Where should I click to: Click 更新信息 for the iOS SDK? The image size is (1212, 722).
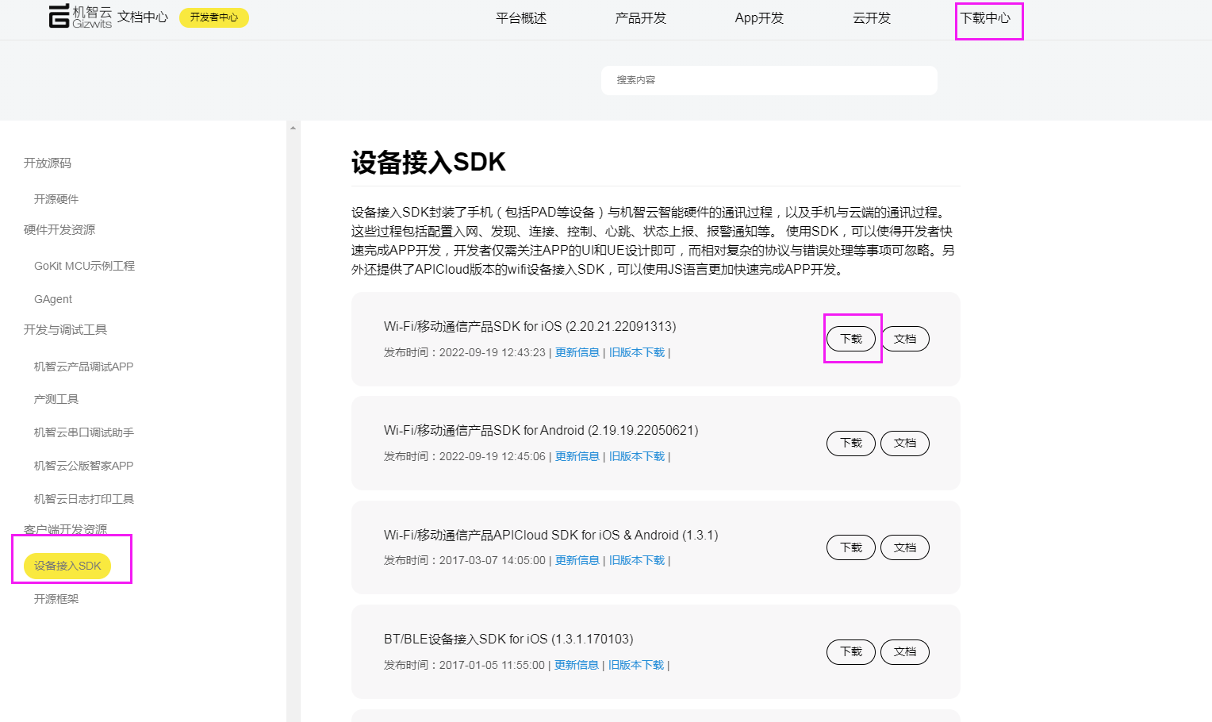click(577, 352)
